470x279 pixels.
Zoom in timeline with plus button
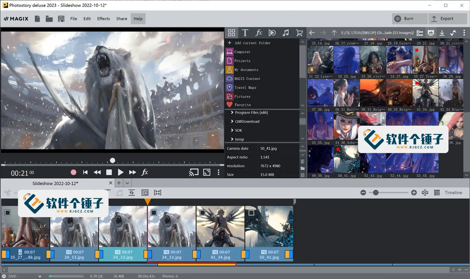pyautogui.click(x=414, y=193)
